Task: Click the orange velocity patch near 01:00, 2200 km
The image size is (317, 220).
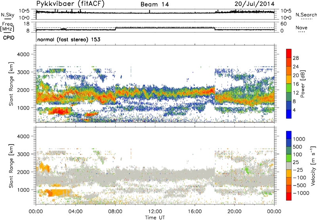Action: point(44,167)
